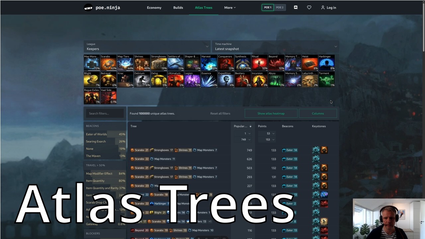This screenshot has height=239, width=425.
Task: Open the League dropdown
Action: [x=147, y=46]
